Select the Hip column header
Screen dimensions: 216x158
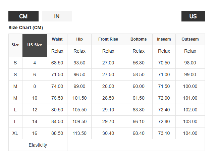[x=79, y=39]
